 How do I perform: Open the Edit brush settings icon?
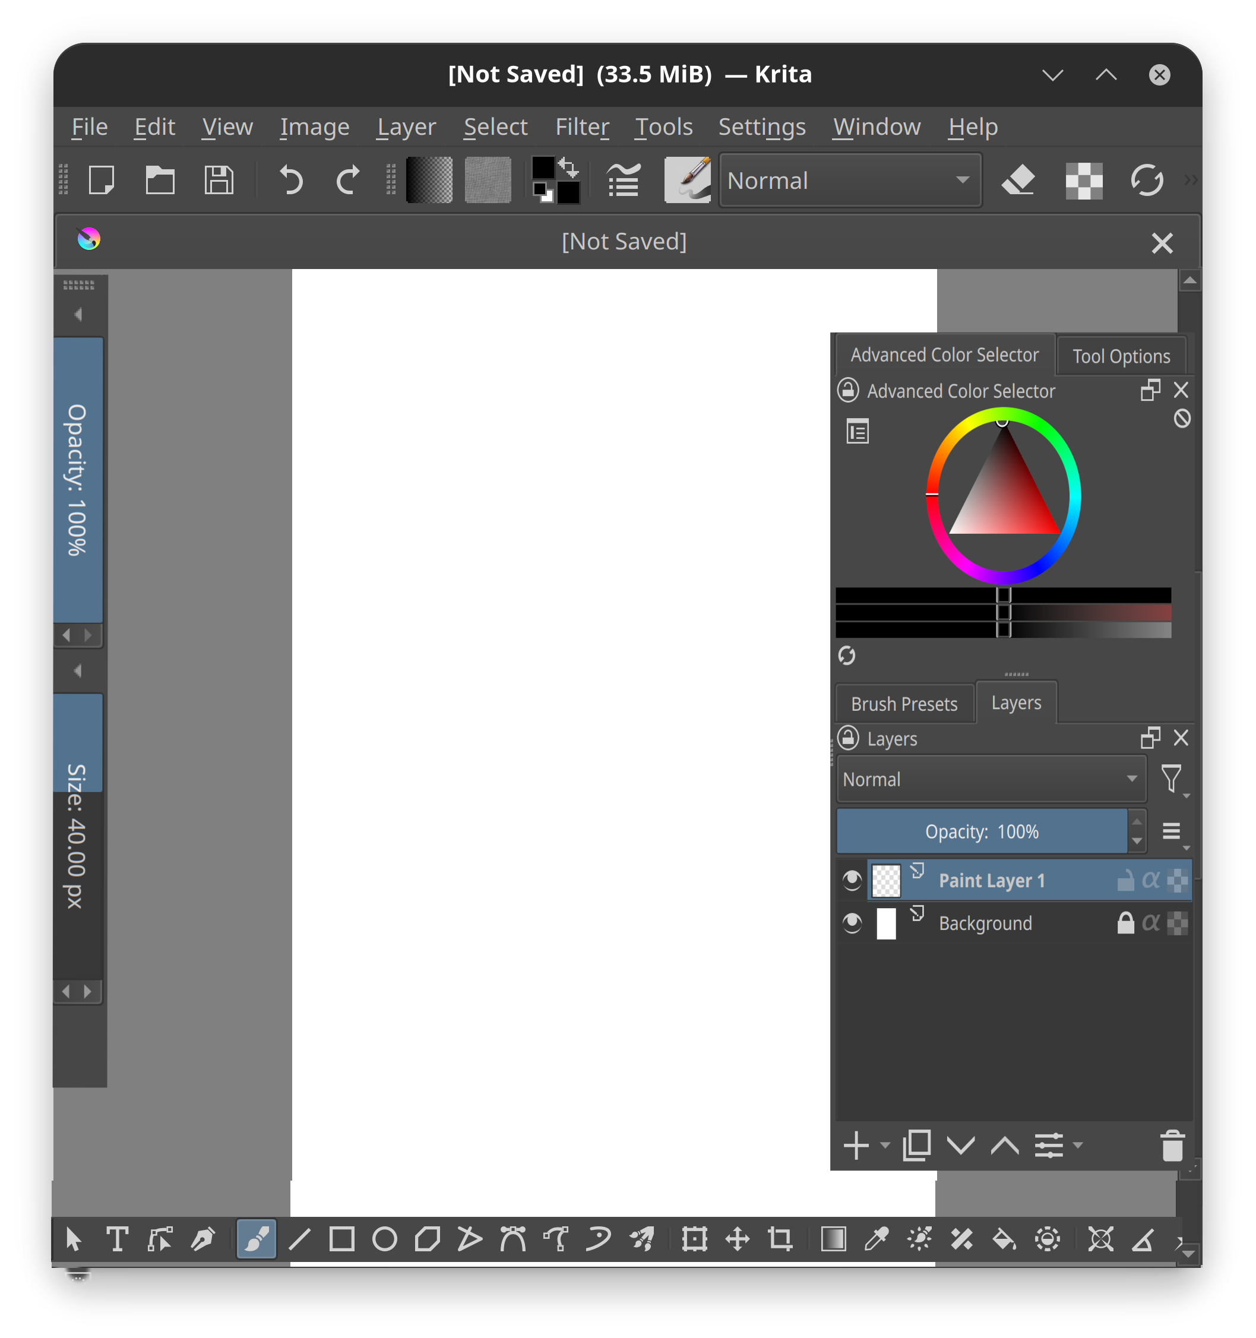(x=624, y=181)
